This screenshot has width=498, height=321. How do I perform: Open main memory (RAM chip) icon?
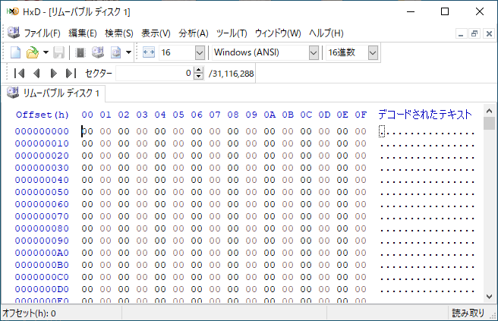(x=80, y=52)
